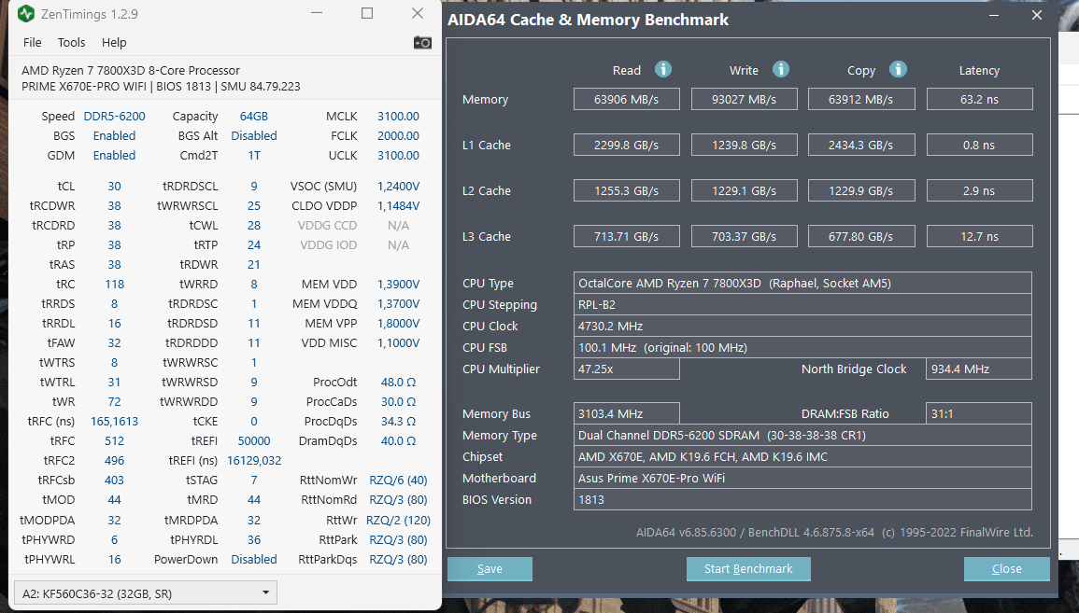
Task: Click North Bridge Clock value 934.4 MHz
Action: pos(979,369)
